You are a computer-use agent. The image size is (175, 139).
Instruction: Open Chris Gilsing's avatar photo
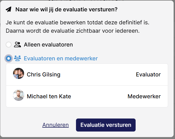point(19,73)
